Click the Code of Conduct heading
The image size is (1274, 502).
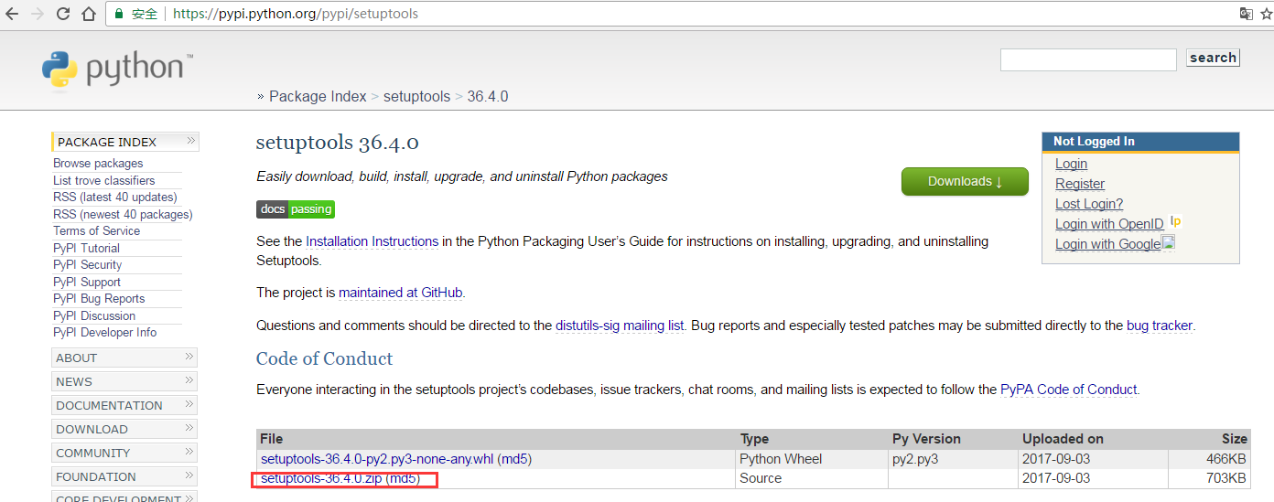click(x=325, y=358)
